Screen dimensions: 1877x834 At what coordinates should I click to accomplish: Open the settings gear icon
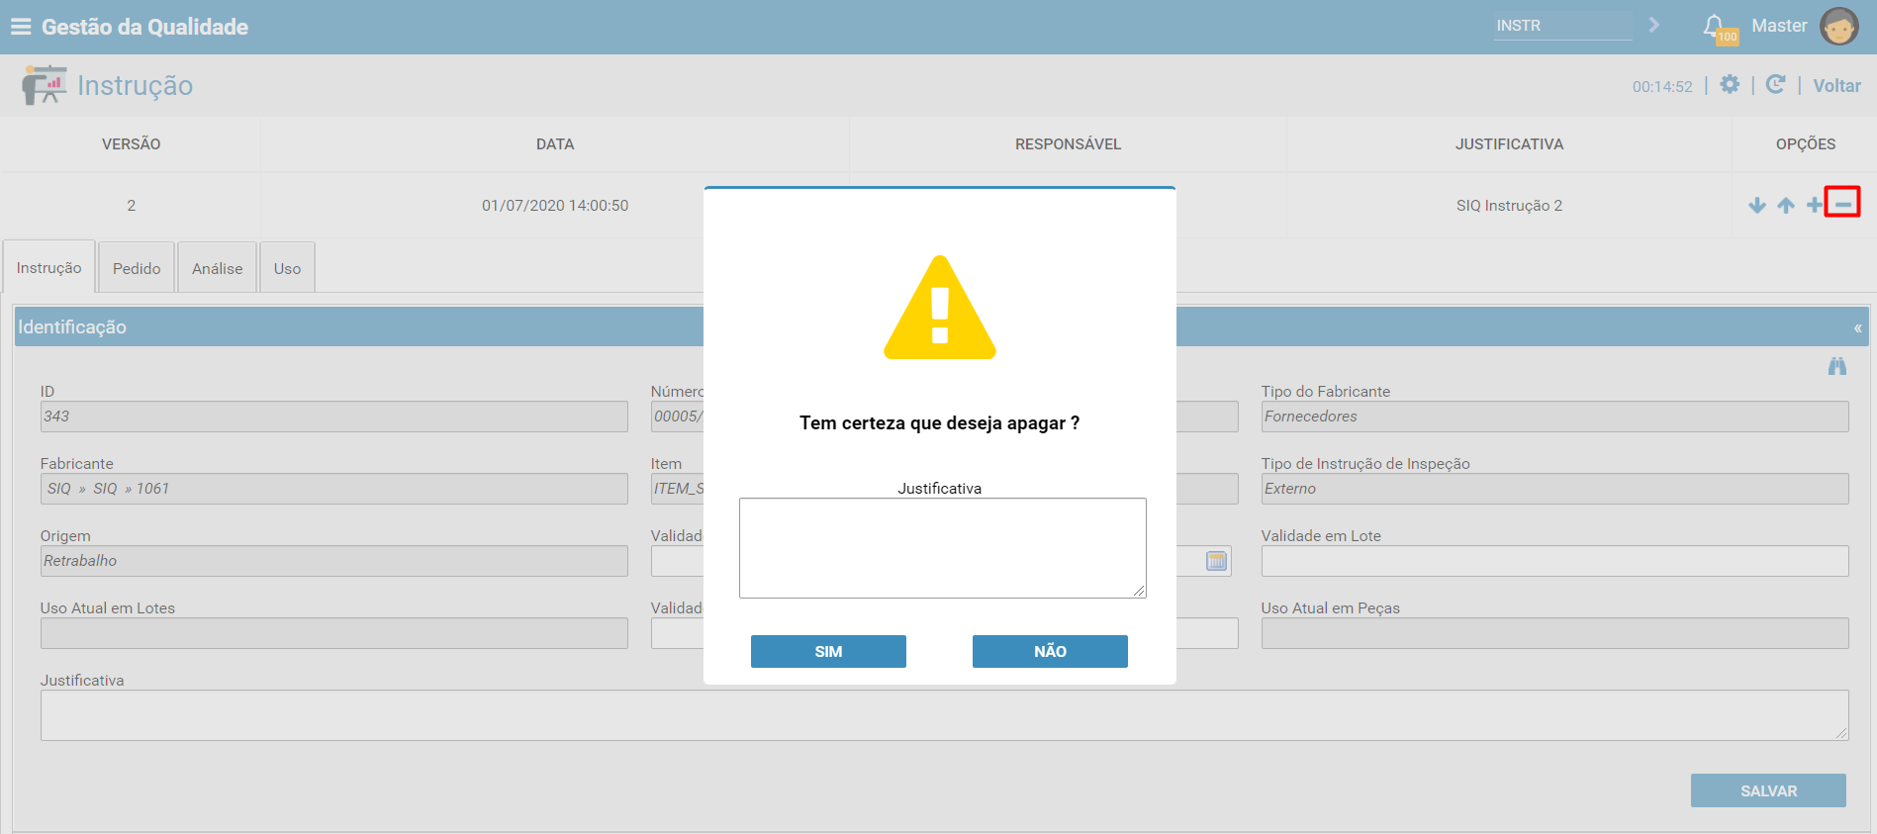1730,85
